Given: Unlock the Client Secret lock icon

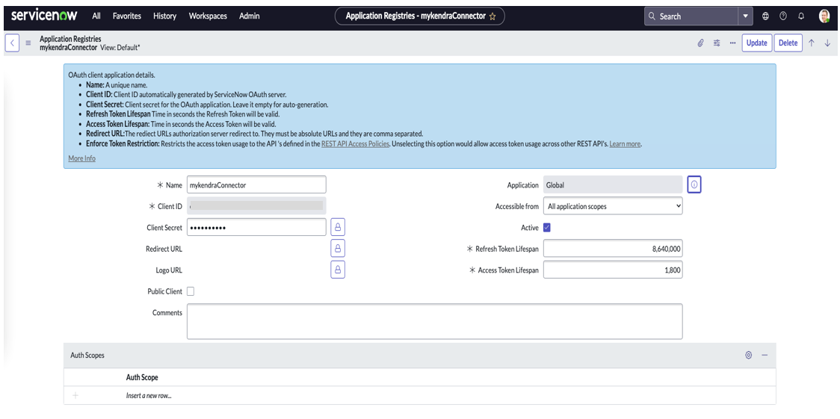Looking at the screenshot, I should (x=338, y=228).
